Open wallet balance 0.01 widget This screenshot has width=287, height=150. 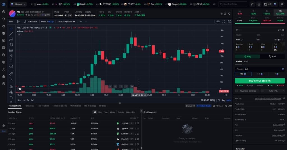click(270, 4)
